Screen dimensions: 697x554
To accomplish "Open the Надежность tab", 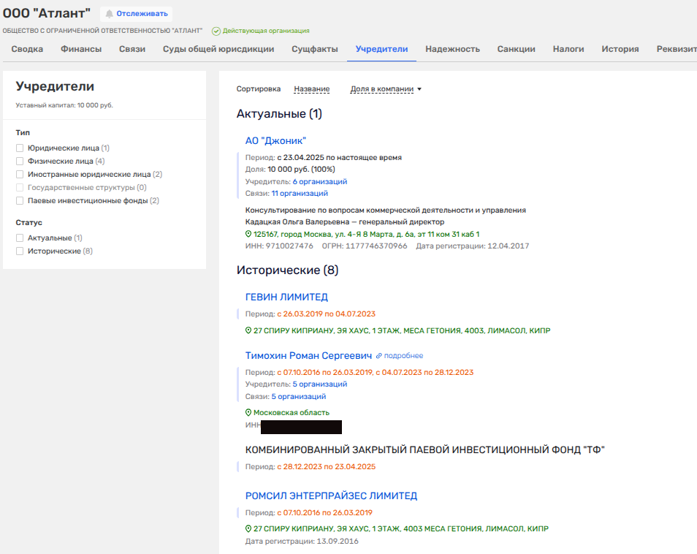I will [x=452, y=49].
